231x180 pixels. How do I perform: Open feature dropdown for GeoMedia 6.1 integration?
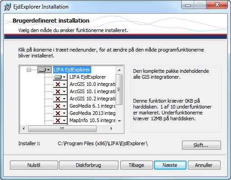pyautogui.click(x=60, y=106)
